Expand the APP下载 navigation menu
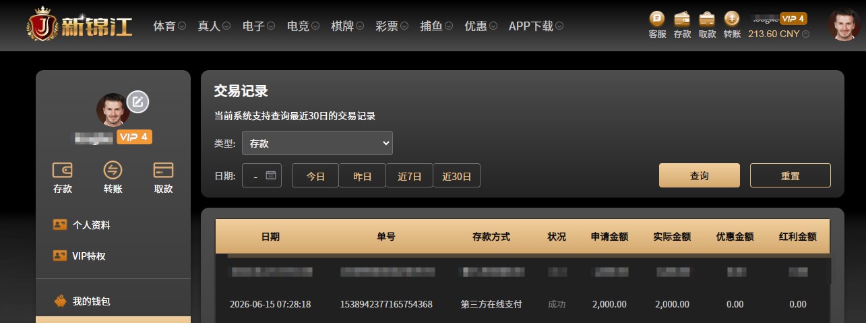The height and width of the screenshot is (323, 866). (536, 26)
